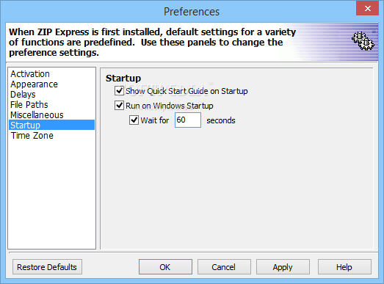Uncheck Run on Windows Startup
The image size is (384, 284).
coord(119,106)
